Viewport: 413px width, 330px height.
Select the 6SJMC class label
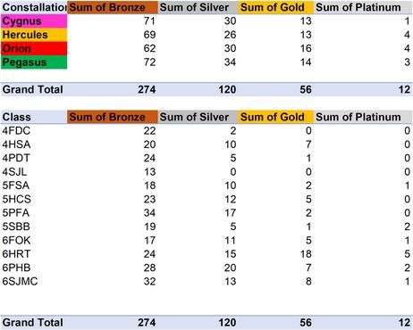coord(20,282)
